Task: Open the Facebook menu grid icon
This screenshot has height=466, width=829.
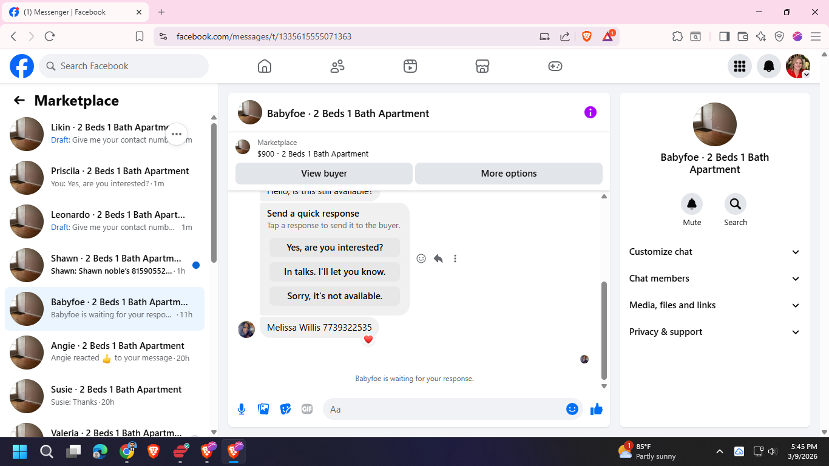Action: pyautogui.click(x=740, y=66)
